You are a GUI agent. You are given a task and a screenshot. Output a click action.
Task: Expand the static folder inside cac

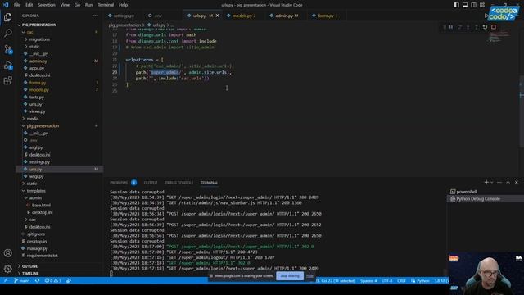coord(34,47)
